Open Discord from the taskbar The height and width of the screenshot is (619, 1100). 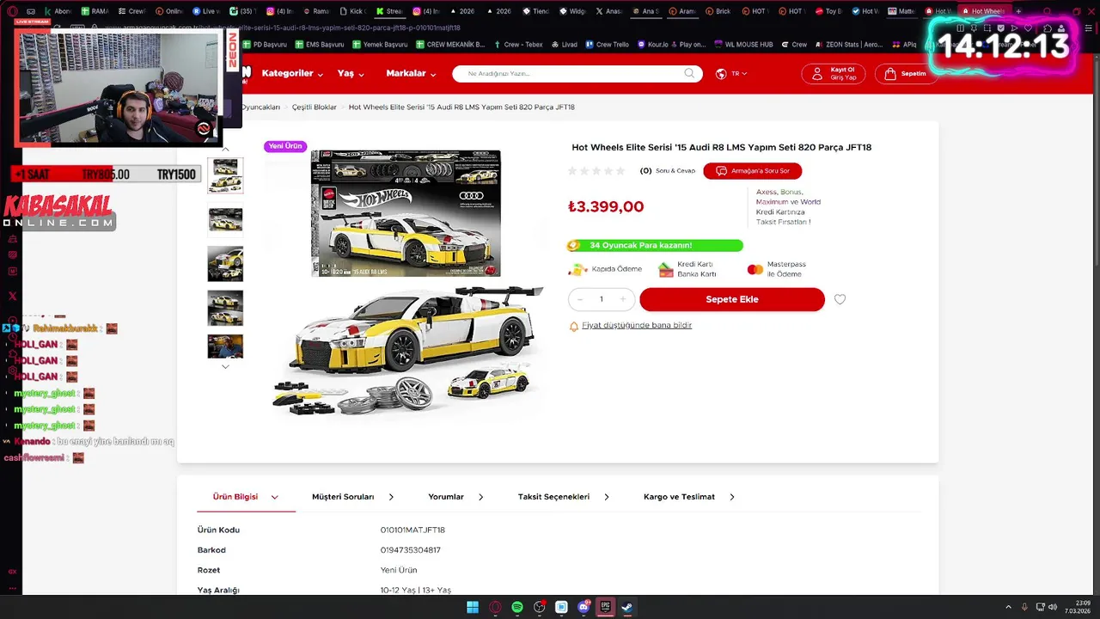coord(584,607)
